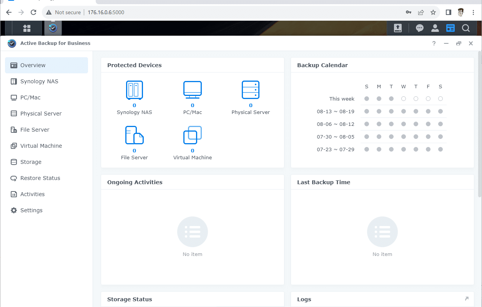Viewport: 482px width, 307px height.
Task: Click the 'This week' calendar label
Action: [x=342, y=99]
